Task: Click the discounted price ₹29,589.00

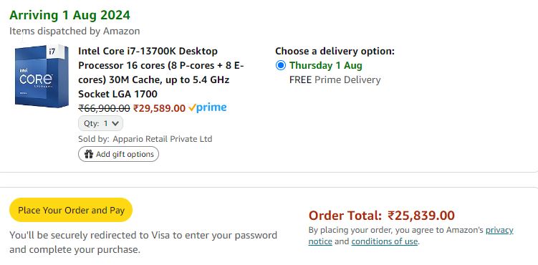Action: click(x=159, y=108)
